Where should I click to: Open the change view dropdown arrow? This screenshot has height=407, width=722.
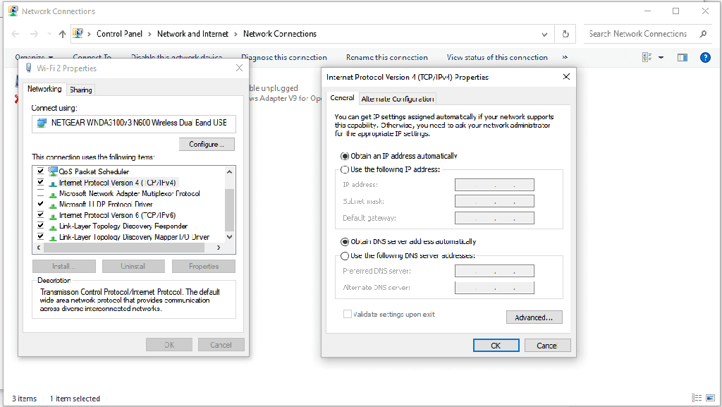pyautogui.click(x=661, y=58)
